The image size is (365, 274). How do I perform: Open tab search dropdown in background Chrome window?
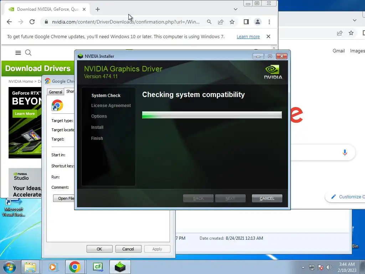(355, 20)
